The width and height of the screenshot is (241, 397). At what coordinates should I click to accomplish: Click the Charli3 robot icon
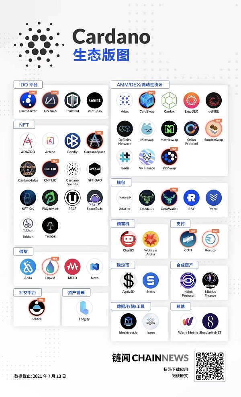coord(128,239)
